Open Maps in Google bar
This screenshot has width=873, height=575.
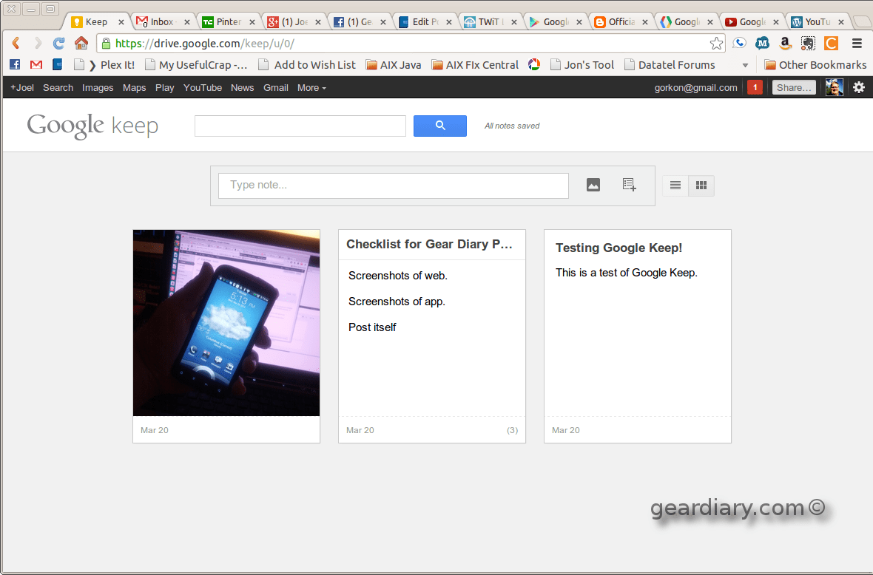[134, 87]
